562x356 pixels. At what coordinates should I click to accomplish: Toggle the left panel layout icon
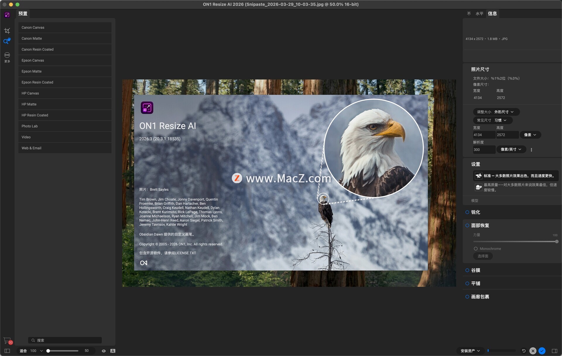click(7, 351)
